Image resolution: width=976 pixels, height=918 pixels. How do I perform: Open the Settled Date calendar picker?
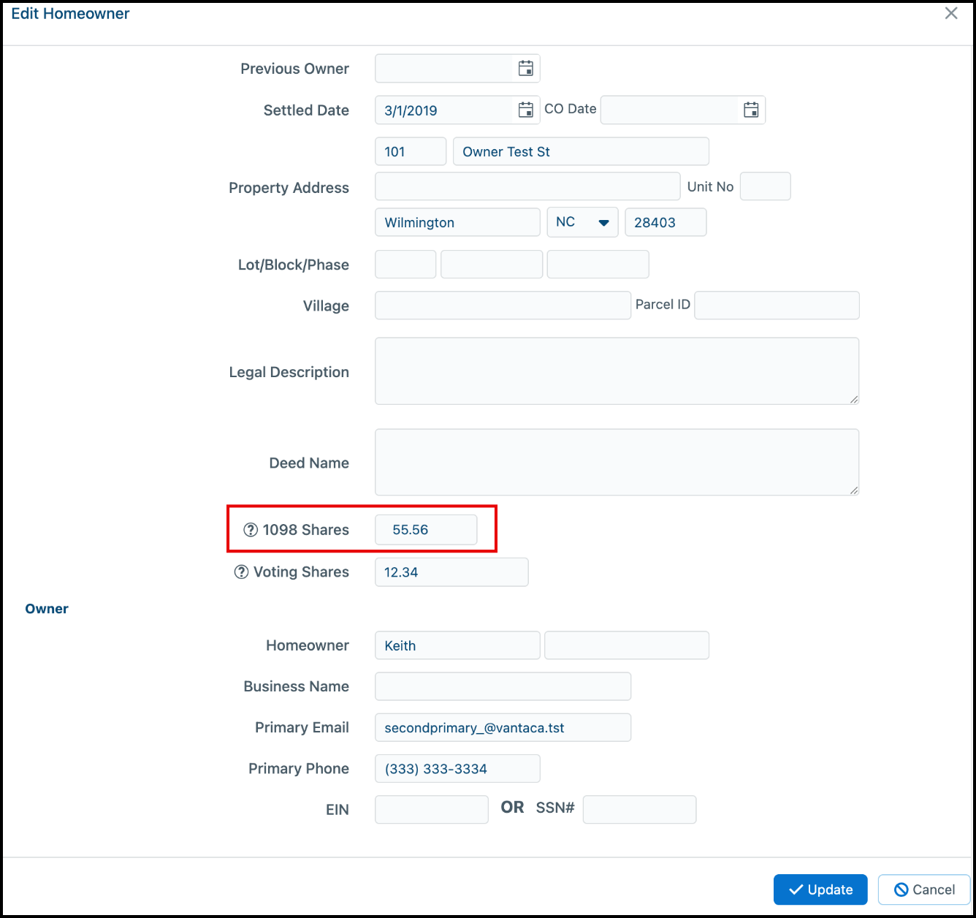(x=526, y=110)
